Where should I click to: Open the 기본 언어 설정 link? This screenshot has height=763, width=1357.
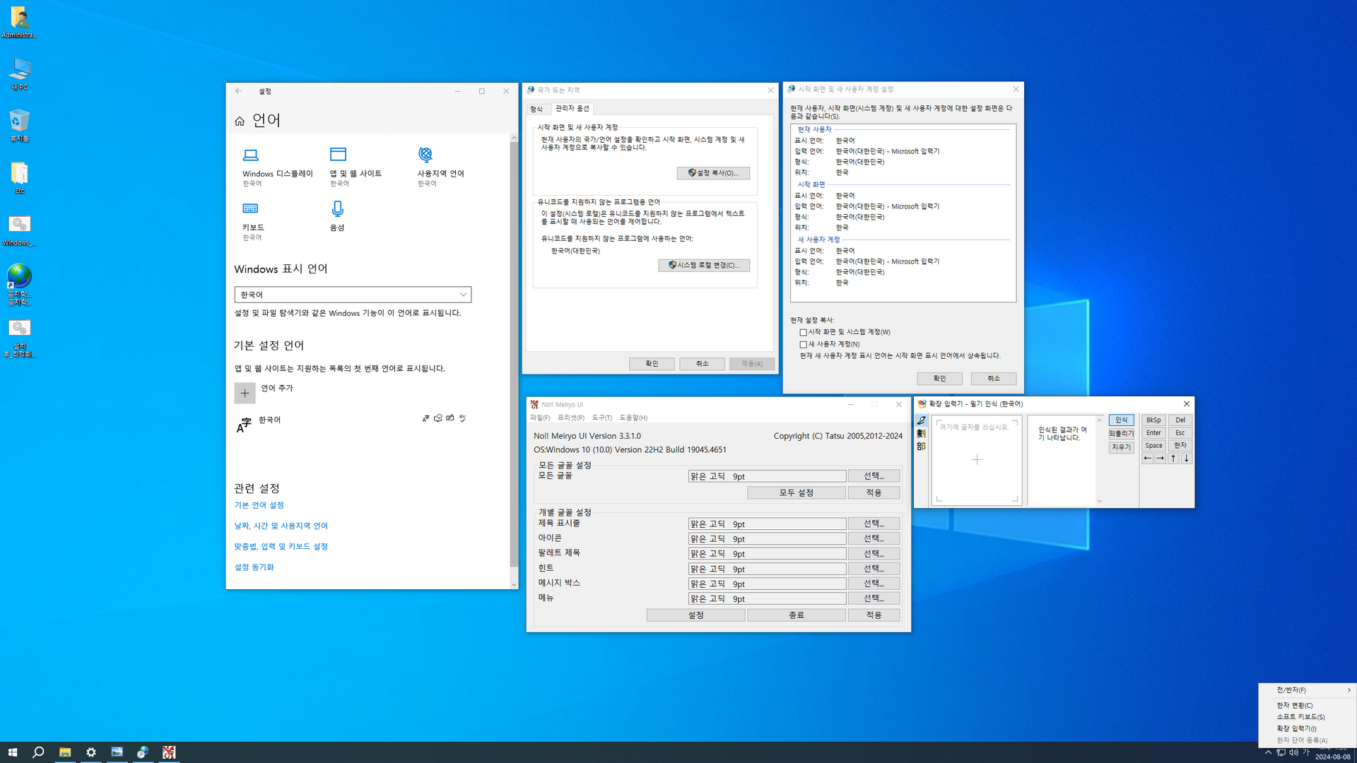259,505
